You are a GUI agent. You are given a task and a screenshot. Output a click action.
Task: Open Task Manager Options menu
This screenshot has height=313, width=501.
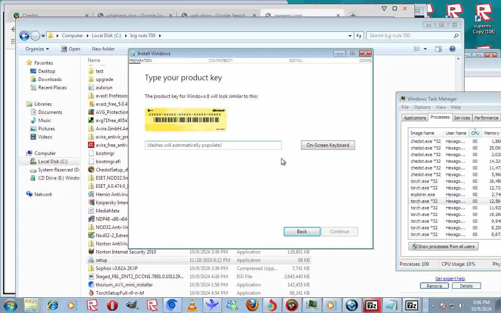click(x=422, y=107)
